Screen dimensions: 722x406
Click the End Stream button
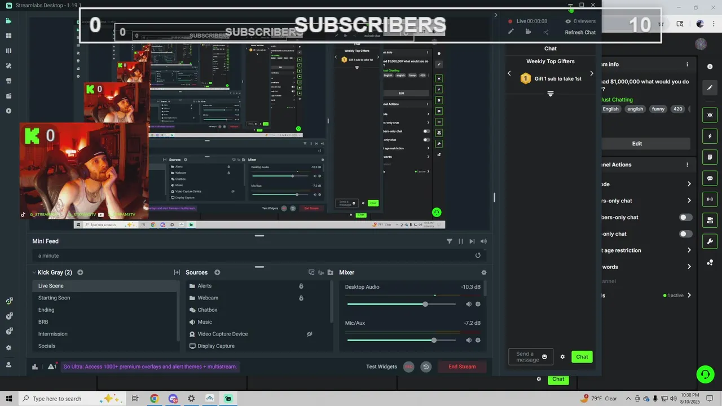tap(462, 367)
